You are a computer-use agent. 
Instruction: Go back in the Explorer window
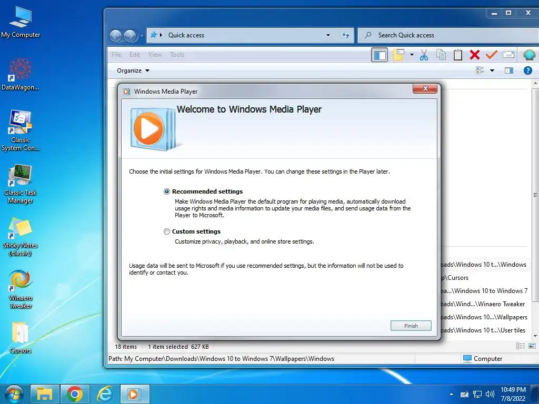[115, 35]
